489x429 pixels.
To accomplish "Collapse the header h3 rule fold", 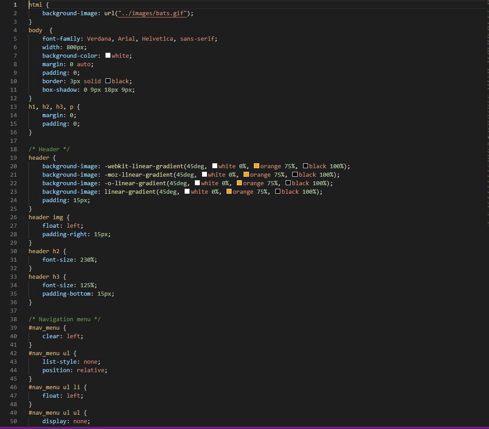I will [24, 277].
